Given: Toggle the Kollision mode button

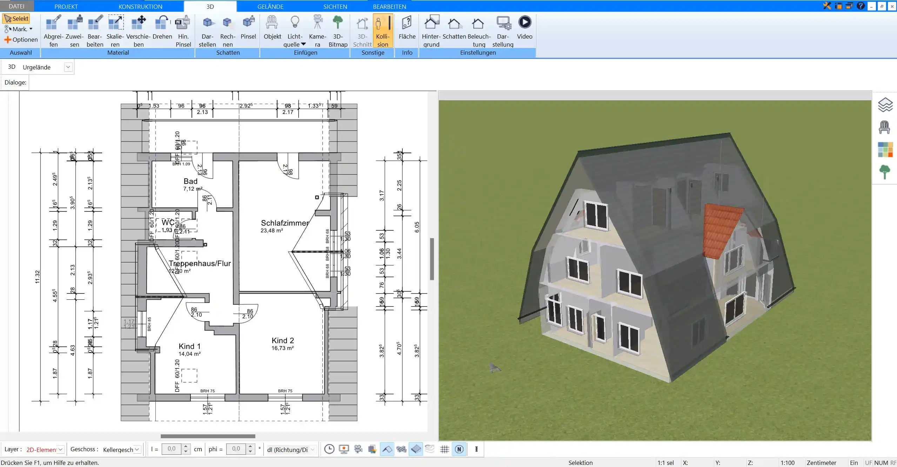Looking at the screenshot, I should pos(383,31).
